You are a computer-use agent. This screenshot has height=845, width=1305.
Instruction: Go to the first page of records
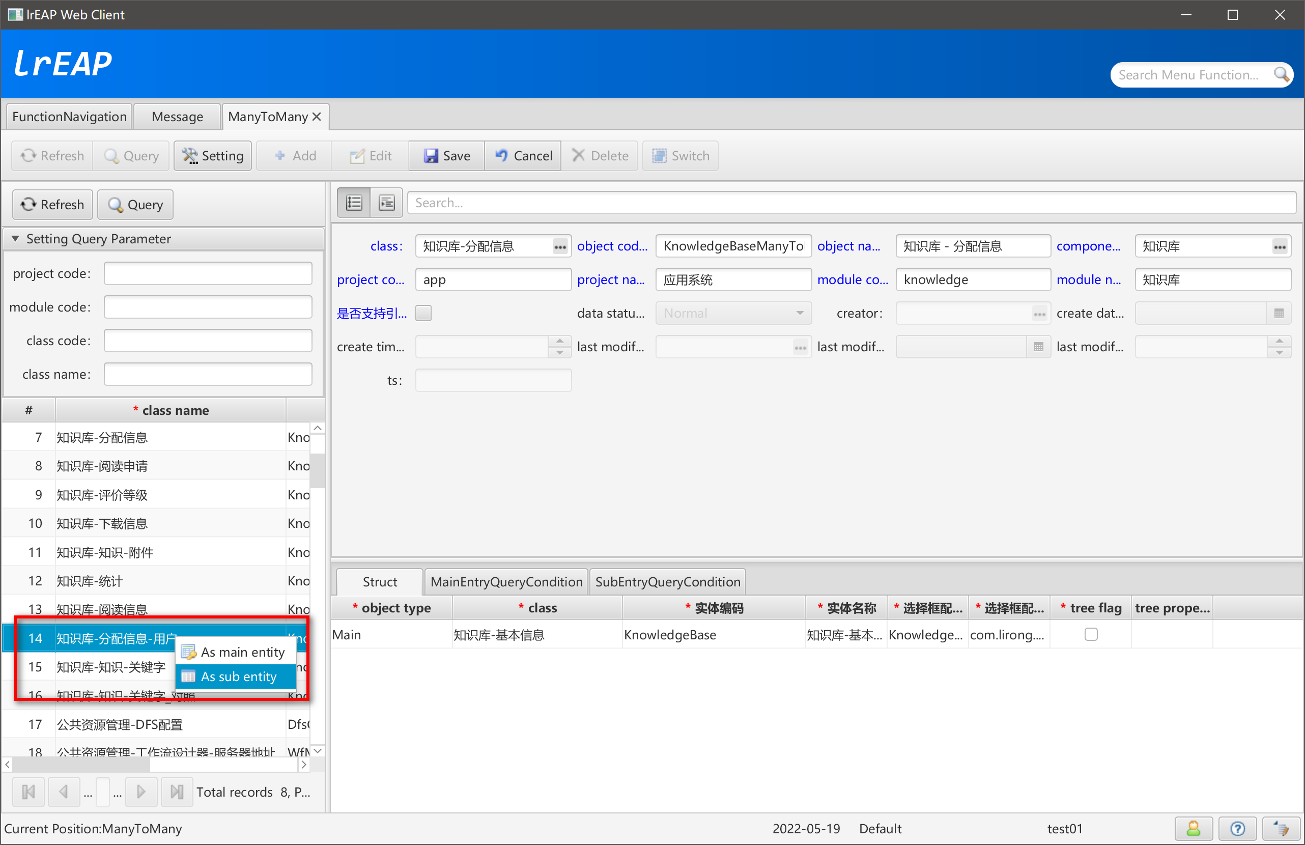pyautogui.click(x=29, y=791)
